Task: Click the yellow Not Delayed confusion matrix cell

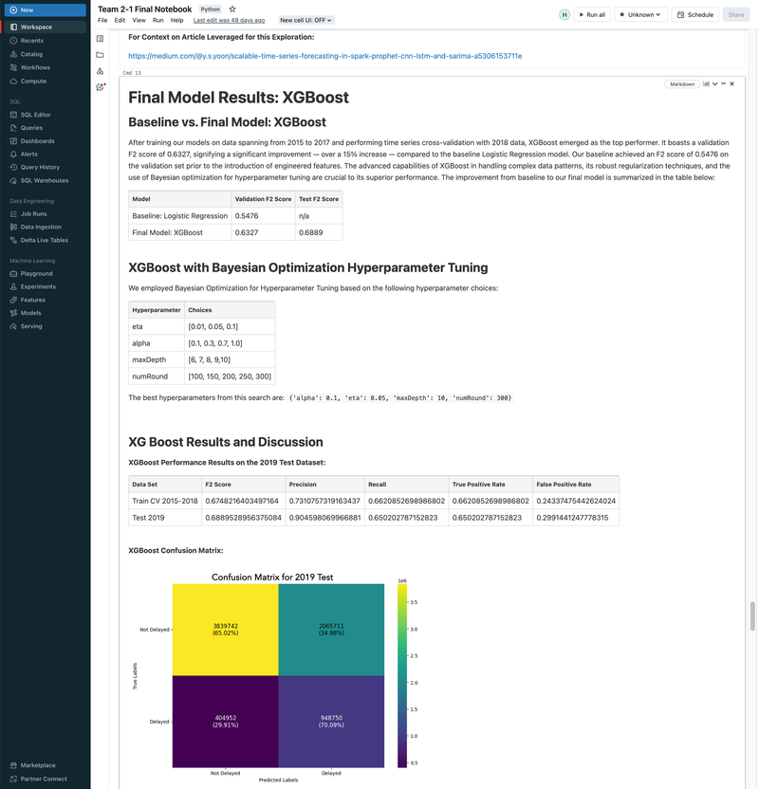Action: click(225, 628)
